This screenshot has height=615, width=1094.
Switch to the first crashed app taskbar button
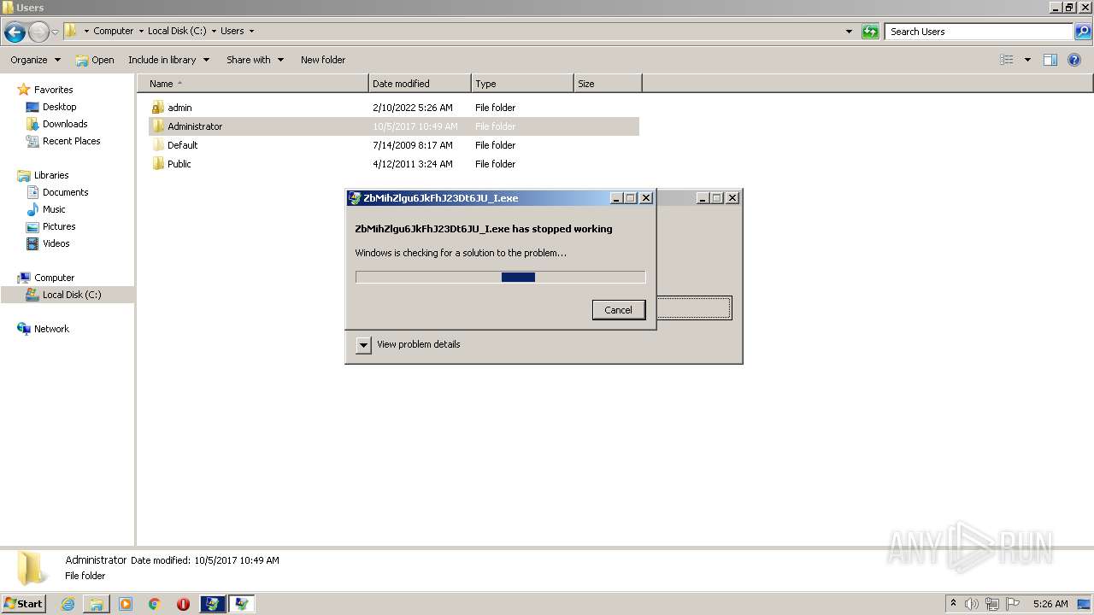pyautogui.click(x=213, y=604)
